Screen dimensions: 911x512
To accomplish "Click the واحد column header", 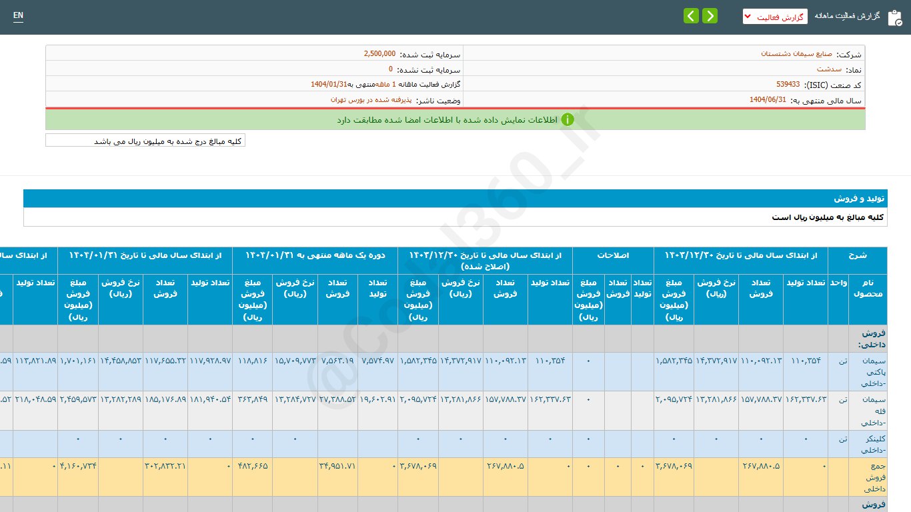I will click(839, 283).
